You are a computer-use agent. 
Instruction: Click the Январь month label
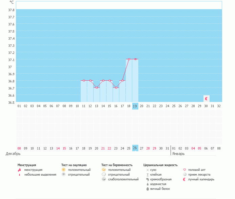[x=178, y=154]
